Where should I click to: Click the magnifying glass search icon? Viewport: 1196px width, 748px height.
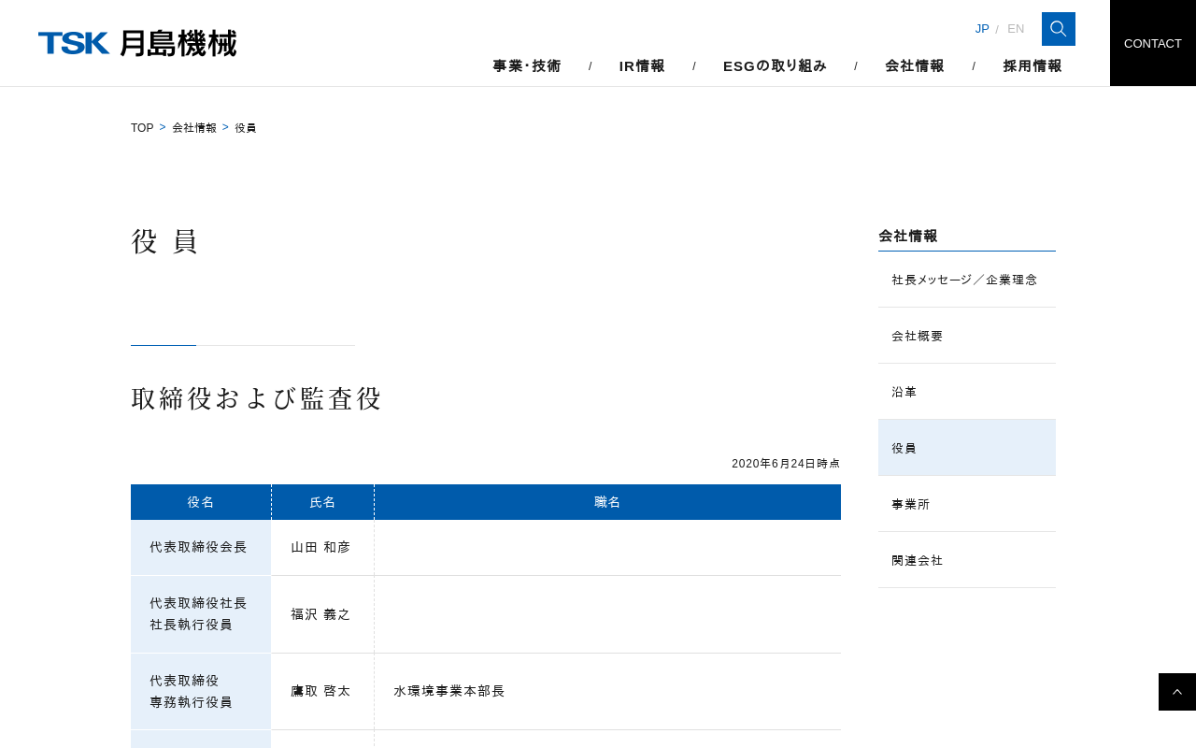pyautogui.click(x=1058, y=29)
